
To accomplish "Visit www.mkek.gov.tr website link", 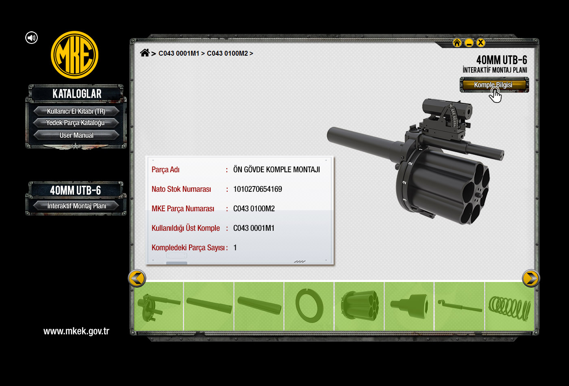I will click(x=76, y=331).
